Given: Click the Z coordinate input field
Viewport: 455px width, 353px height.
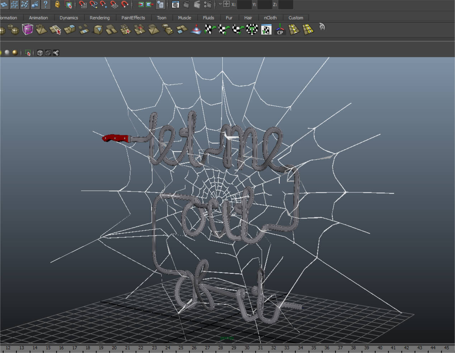Looking at the screenshot, I should (x=285, y=5).
